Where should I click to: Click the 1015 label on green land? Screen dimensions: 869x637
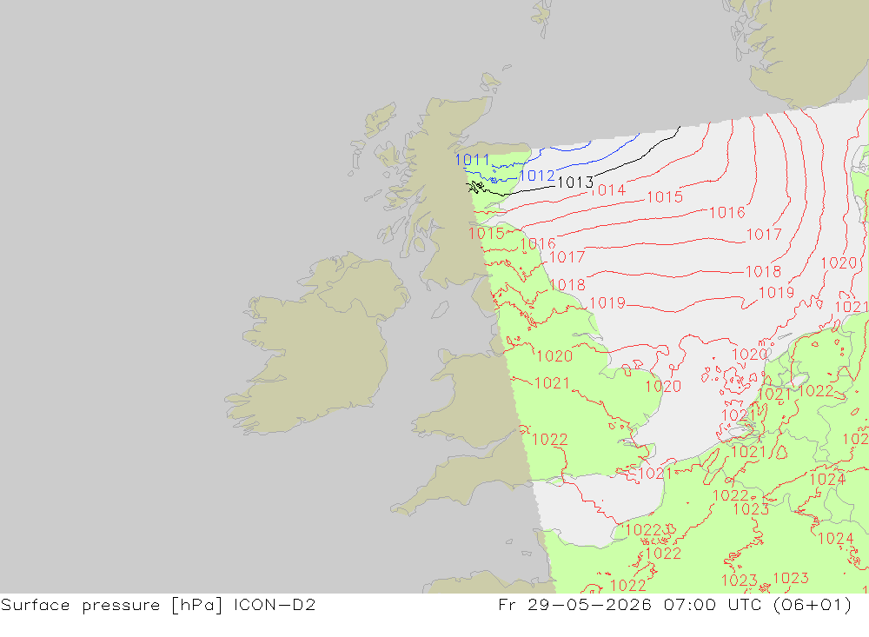pos(486,234)
